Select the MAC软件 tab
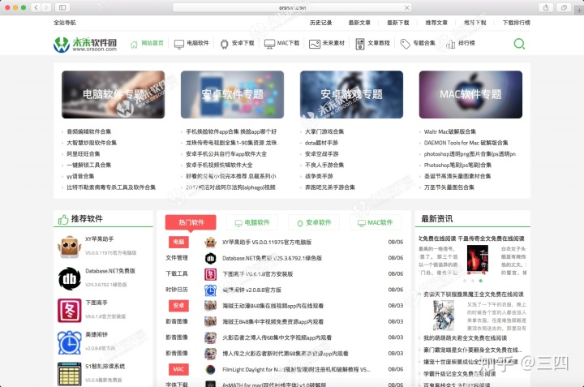Screen dimensions: 584x387 (x=376, y=223)
